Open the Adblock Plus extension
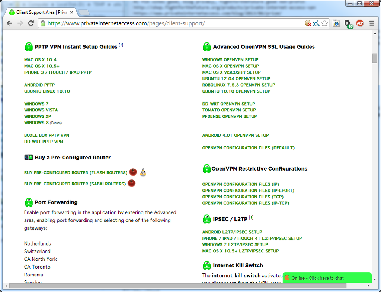 [x=360, y=23]
